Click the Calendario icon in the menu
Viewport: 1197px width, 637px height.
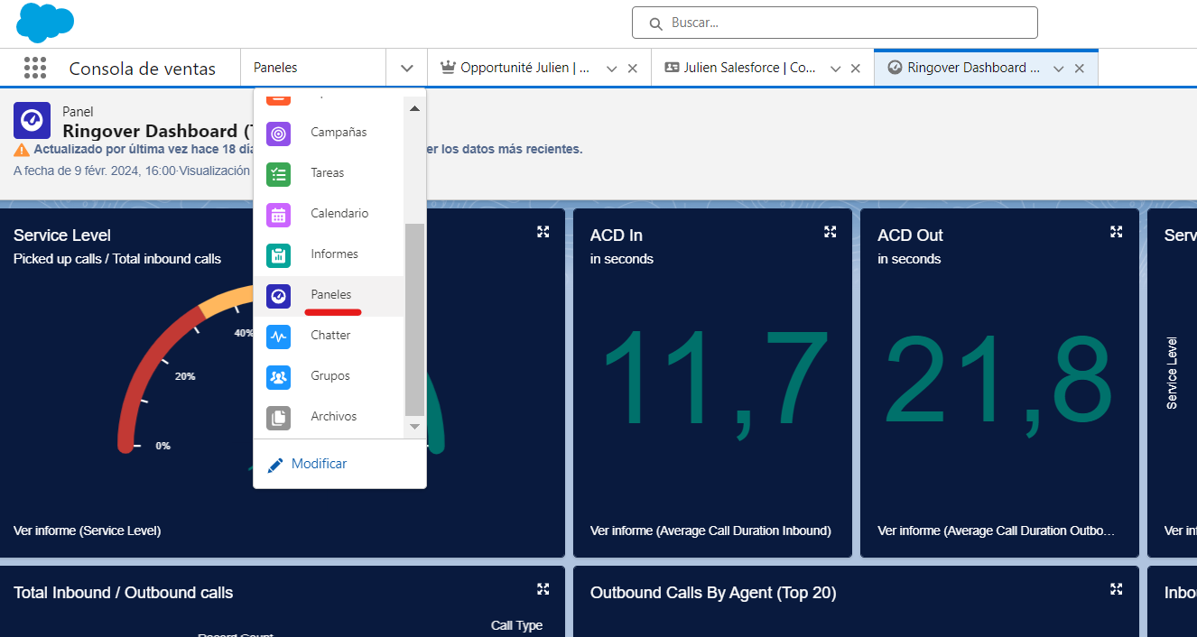pyautogui.click(x=278, y=214)
